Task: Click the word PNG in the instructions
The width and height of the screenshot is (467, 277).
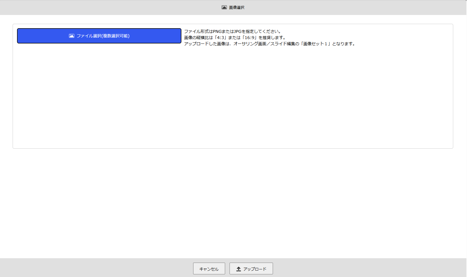Action: point(217,31)
